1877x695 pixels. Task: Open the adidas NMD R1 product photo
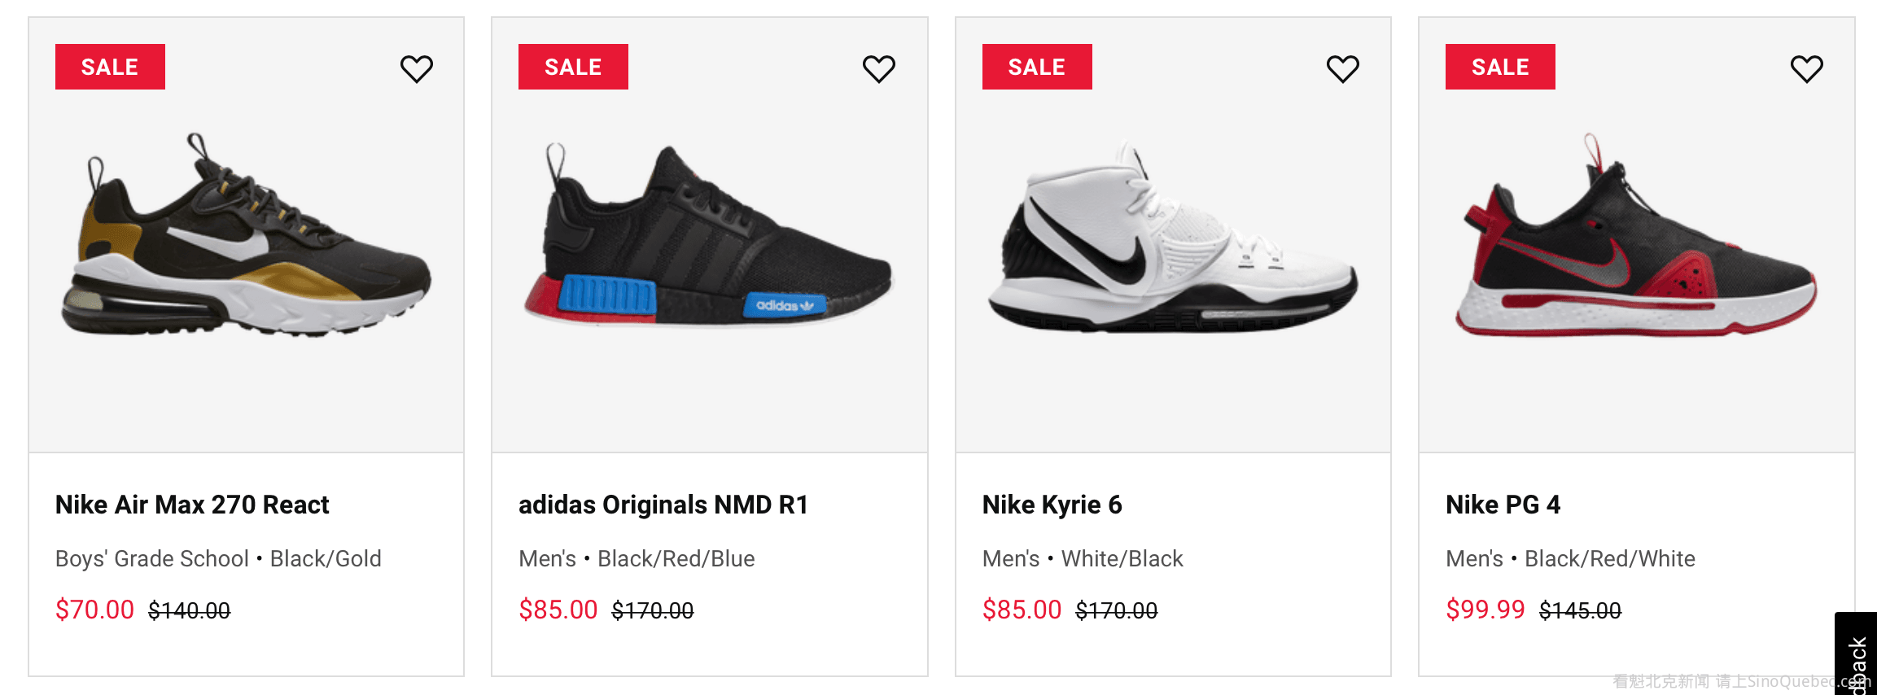(709, 236)
